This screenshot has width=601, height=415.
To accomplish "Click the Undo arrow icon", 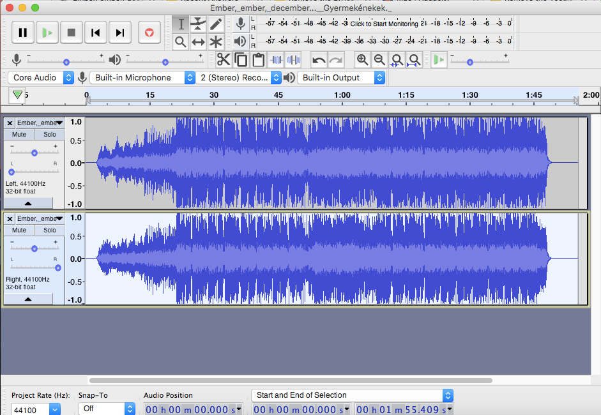I will 318,59.
